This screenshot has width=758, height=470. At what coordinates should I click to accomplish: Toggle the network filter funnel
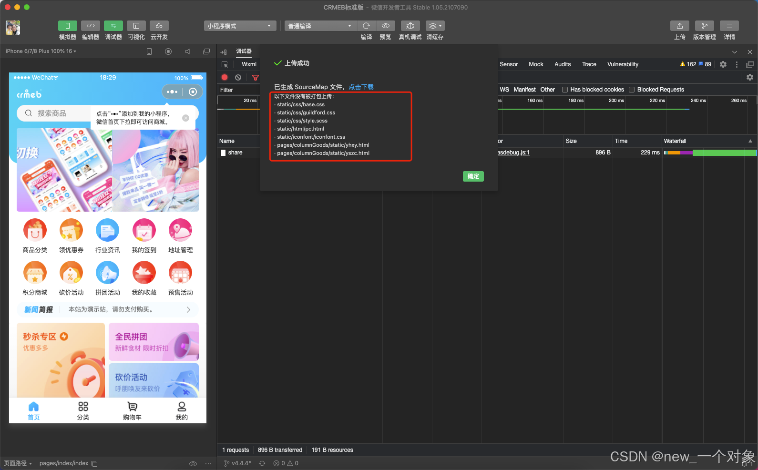256,77
